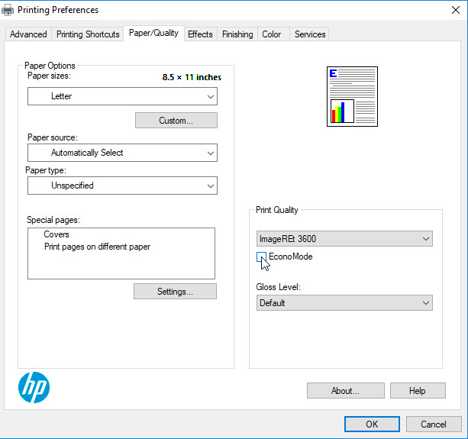
Task: Click the Custom... paper size button
Action: [176, 121]
